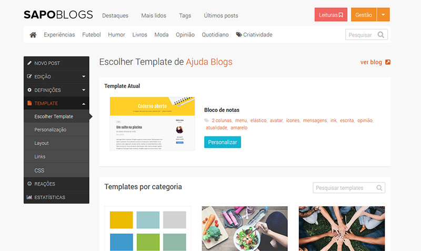Click the magnifier in Pesquisar templates field

tap(379, 188)
